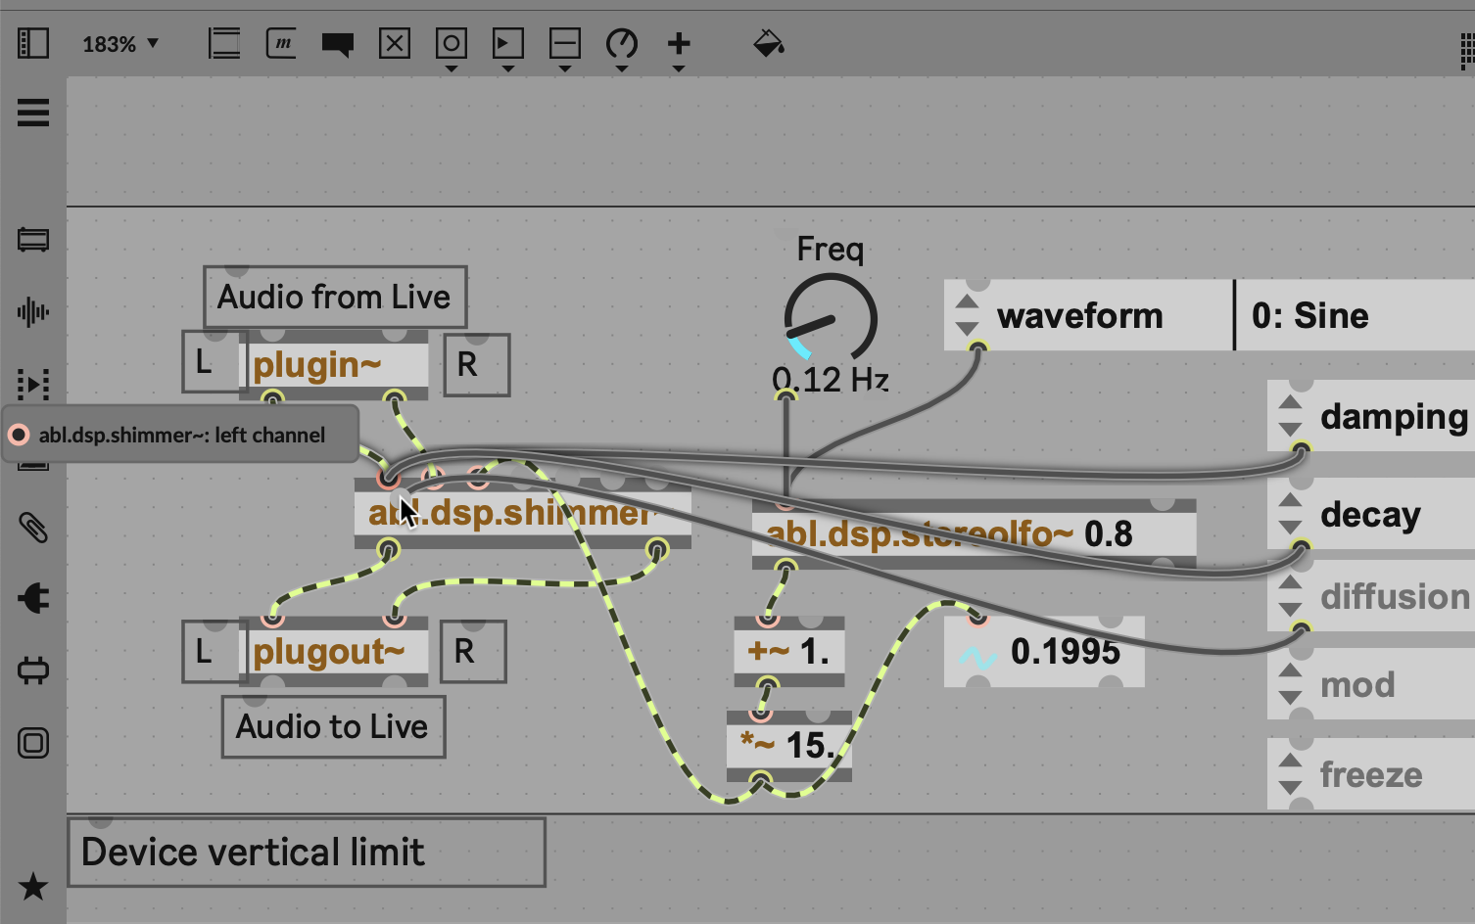Add a comment box from toolbar
Viewport: 1475px width, 924px height.
(x=338, y=44)
